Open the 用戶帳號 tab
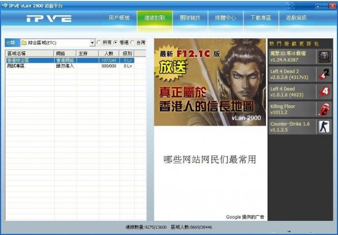The image size is (338, 235). (x=119, y=18)
